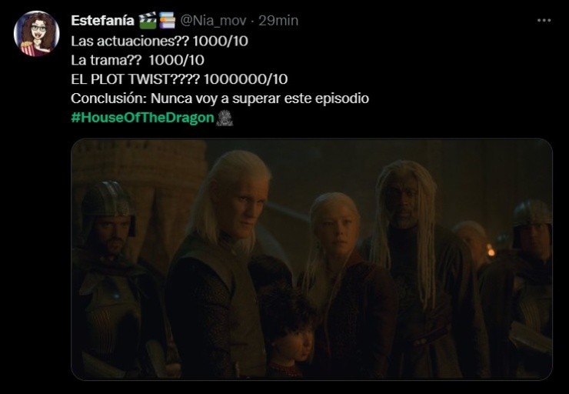Screen dimensions: 569x394
Task: Click the clapperboard emoji beside the name
Action: coord(148,21)
